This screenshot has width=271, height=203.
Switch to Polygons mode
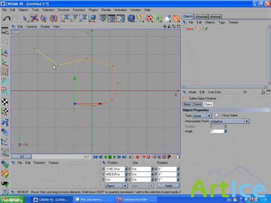click(5, 90)
